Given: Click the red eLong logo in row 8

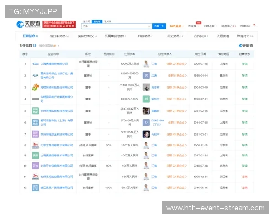Looking at the screenshot, I should pyautogui.click(x=36, y=145).
